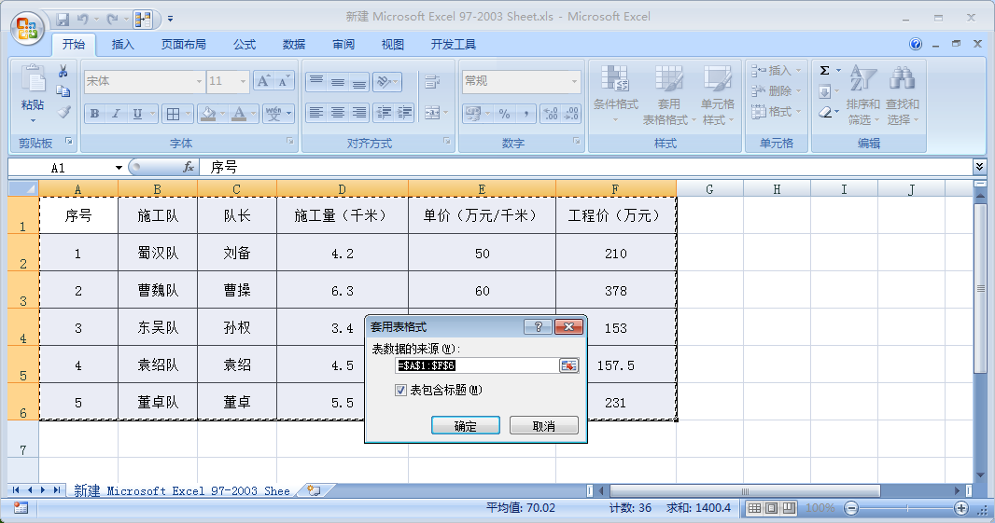Click the dialog help question mark icon
This screenshot has width=995, height=523.
coord(537,327)
